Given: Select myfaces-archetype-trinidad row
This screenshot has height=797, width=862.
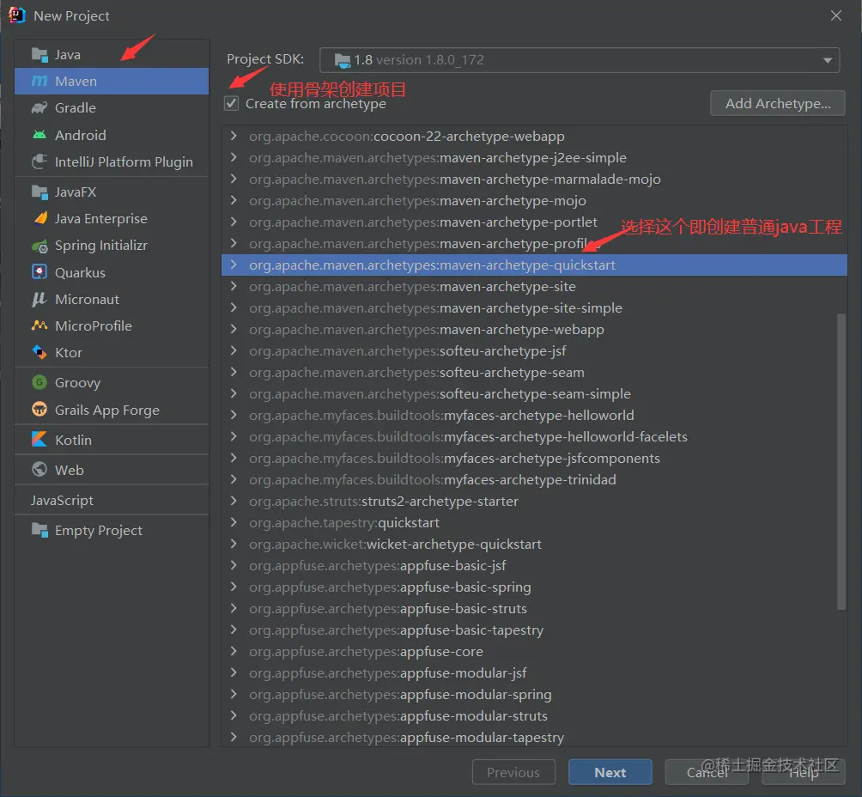Looking at the screenshot, I should click(x=534, y=479).
